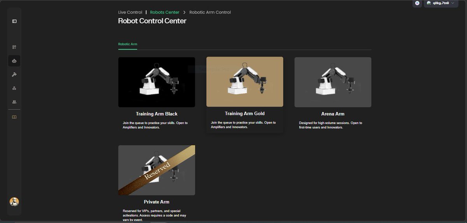Click description text under Training Arm Gold
This screenshot has width=467, height=223.
[x=243, y=125]
